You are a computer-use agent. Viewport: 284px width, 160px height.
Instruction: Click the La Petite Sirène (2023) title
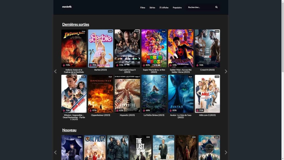coord(154,115)
